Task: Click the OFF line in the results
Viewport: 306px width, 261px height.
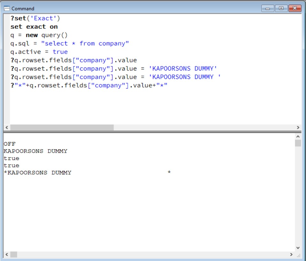Action: (x=10, y=144)
